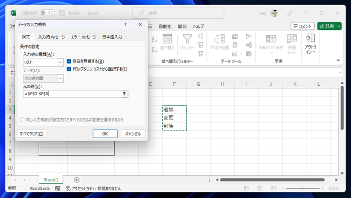The width and height of the screenshot is (351, 198).
Task: Open 共有 button dropdown arrow
Action: [x=339, y=26]
